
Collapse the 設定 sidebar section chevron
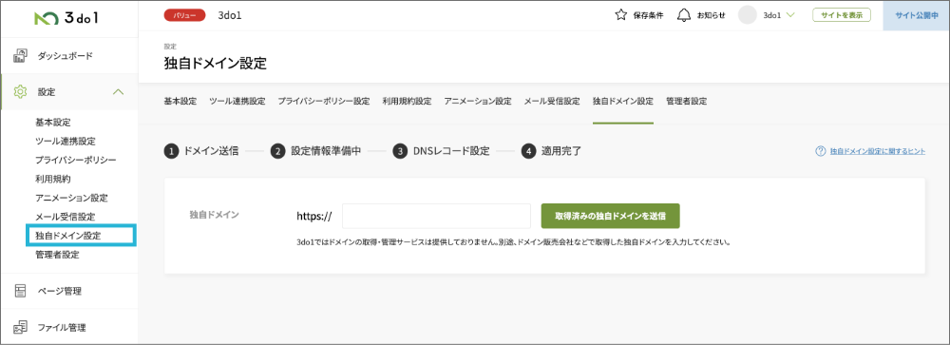(x=119, y=92)
